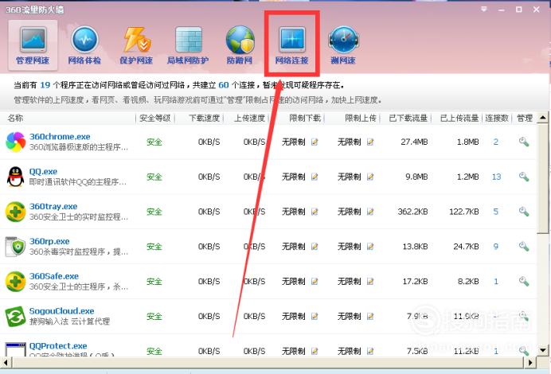Click the 360Safe.exe program icon

click(x=15, y=281)
